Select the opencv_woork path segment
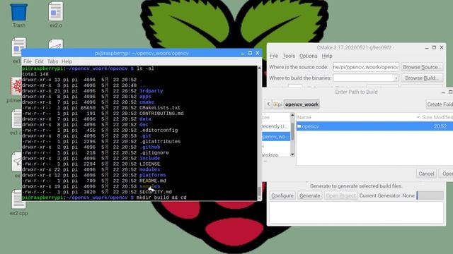 302,104
